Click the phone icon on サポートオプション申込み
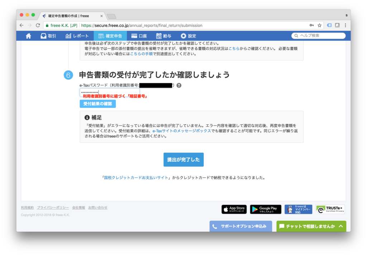Viewport: 367px width, 255px height. 215,226
